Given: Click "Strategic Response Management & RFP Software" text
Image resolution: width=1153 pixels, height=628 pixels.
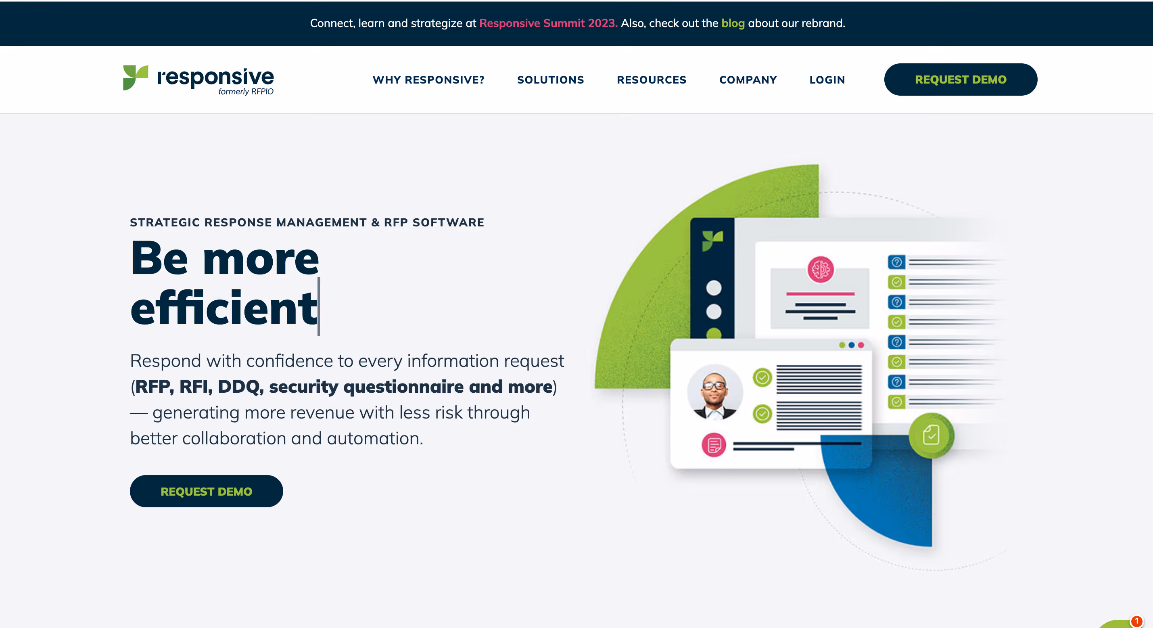Looking at the screenshot, I should click(307, 222).
